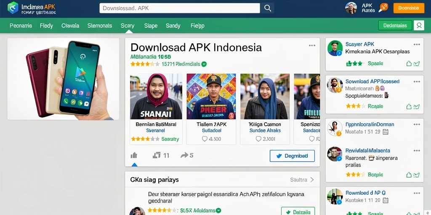Click send icon in Rcaale row

pyautogui.click(x=417, y=106)
